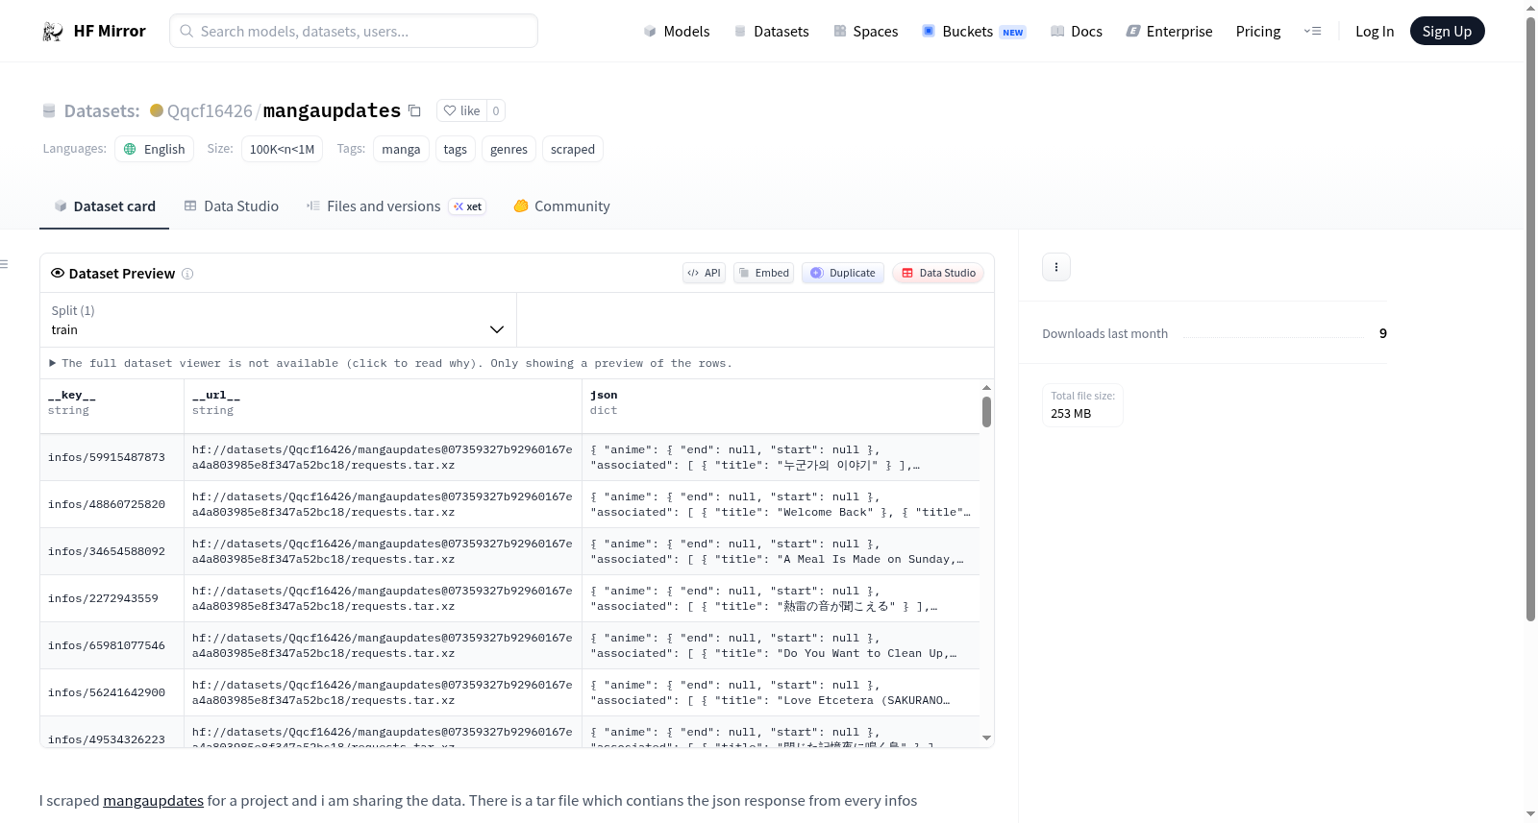The image size is (1538, 823).
Task: Click the table vertical scrollbar thumb
Action: (986, 412)
